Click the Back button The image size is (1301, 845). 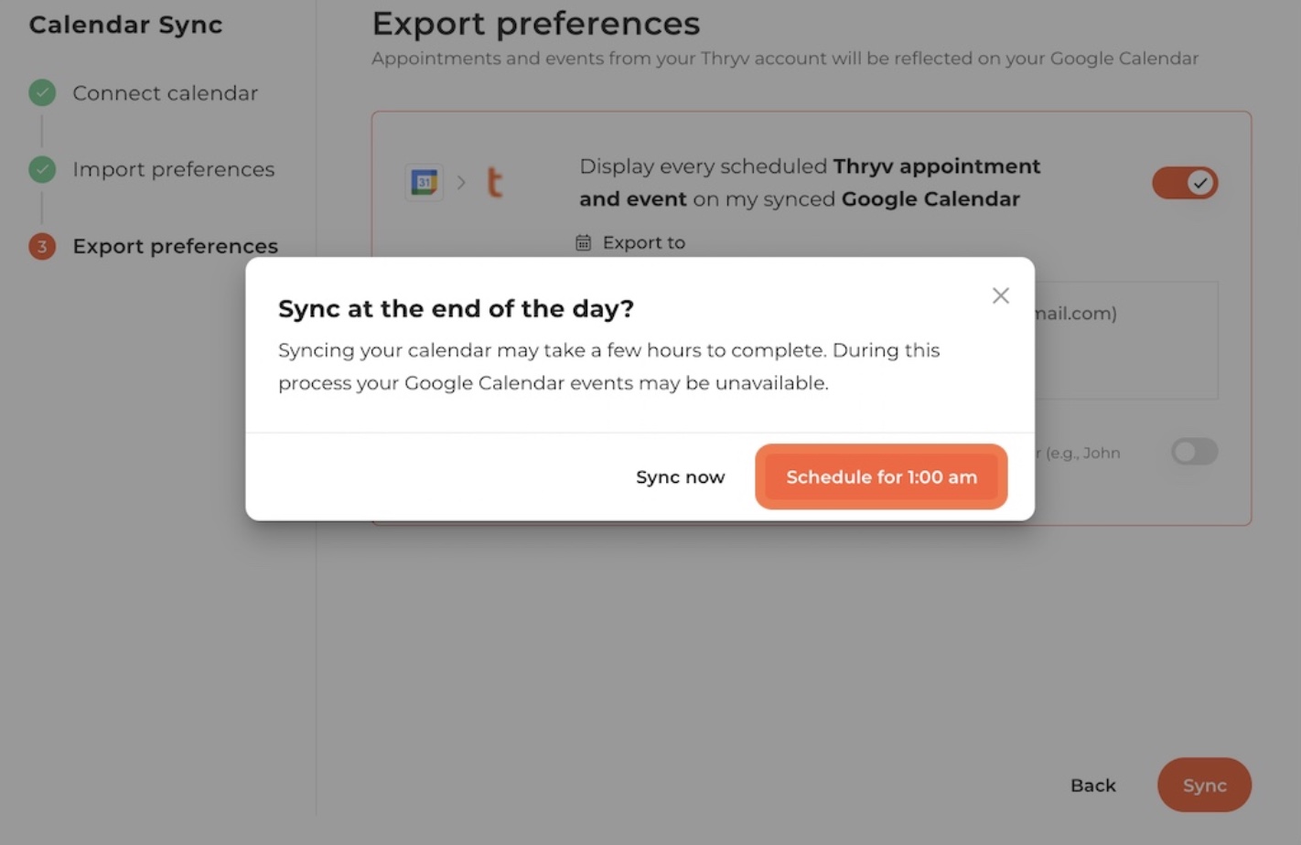point(1092,786)
